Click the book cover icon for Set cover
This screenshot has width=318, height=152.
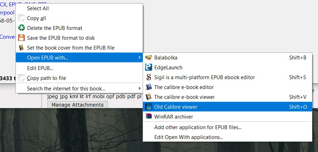(x=22, y=47)
